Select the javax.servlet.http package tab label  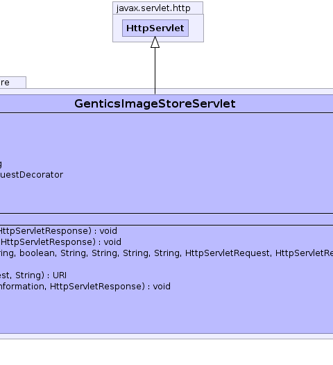pos(153,8)
